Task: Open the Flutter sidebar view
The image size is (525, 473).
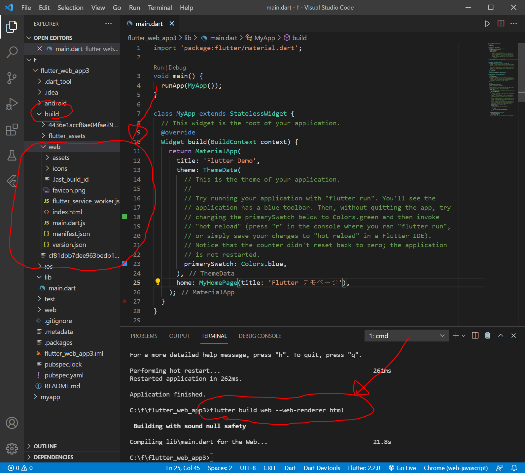Action: point(12,181)
